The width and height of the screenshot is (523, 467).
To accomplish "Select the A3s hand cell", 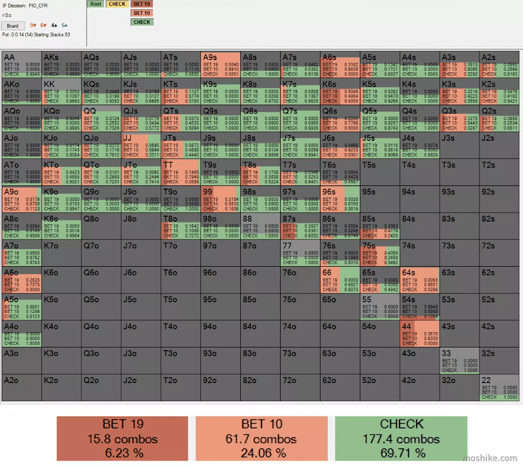I will 460,65.
